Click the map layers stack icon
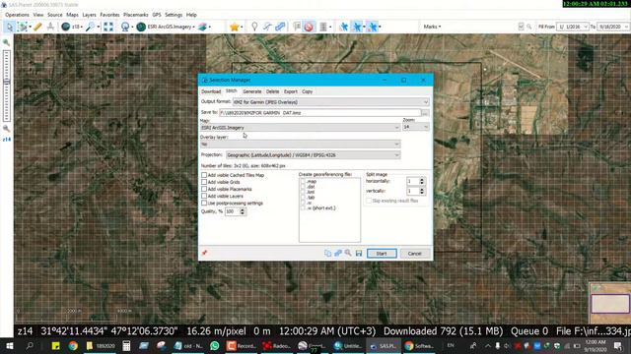This screenshot has width=631, height=354. tap(203, 27)
